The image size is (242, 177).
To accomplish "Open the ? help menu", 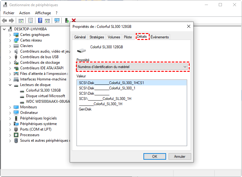I will pos(56,13).
